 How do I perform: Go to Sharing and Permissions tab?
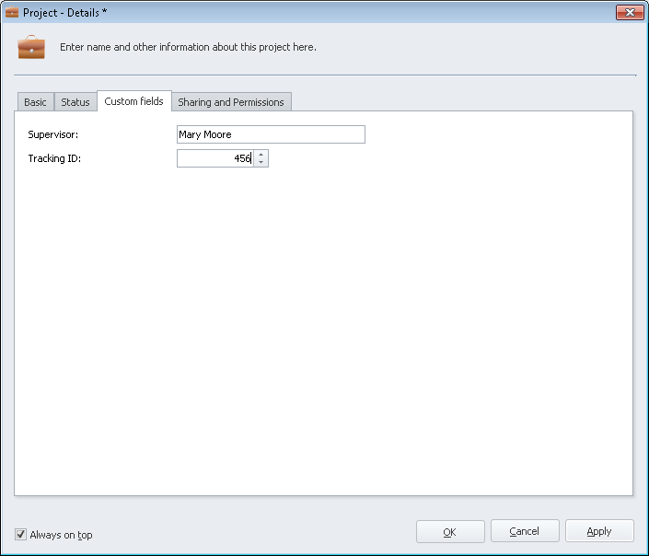point(231,102)
